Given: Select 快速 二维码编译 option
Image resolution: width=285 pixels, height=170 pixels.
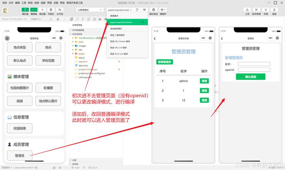Looking at the screenshot, I should tap(127, 35).
